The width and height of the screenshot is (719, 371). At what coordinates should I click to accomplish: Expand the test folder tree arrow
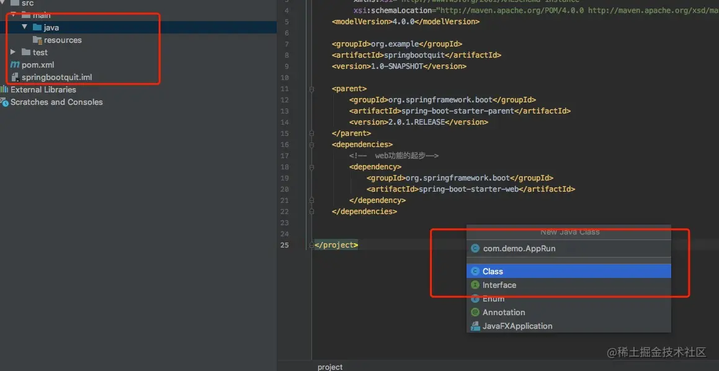coord(13,52)
